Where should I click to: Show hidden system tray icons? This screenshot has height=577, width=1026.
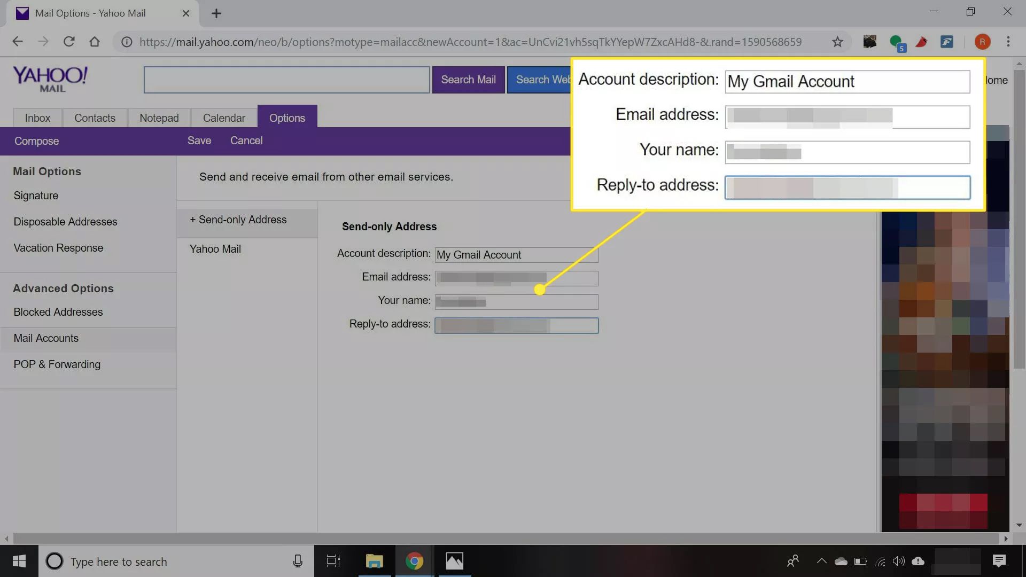point(821,561)
